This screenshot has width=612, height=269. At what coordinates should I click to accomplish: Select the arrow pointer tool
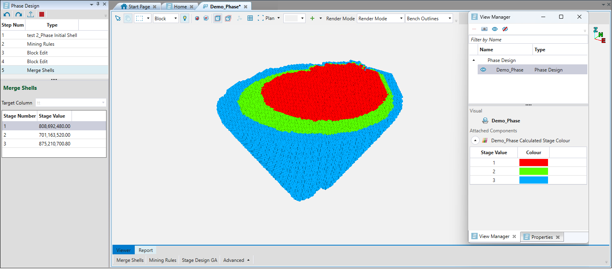[118, 18]
